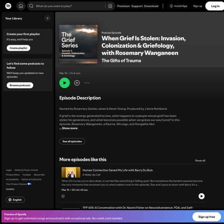Click the Sign up free button
The width and height of the screenshot is (224, 224).
(206, 217)
